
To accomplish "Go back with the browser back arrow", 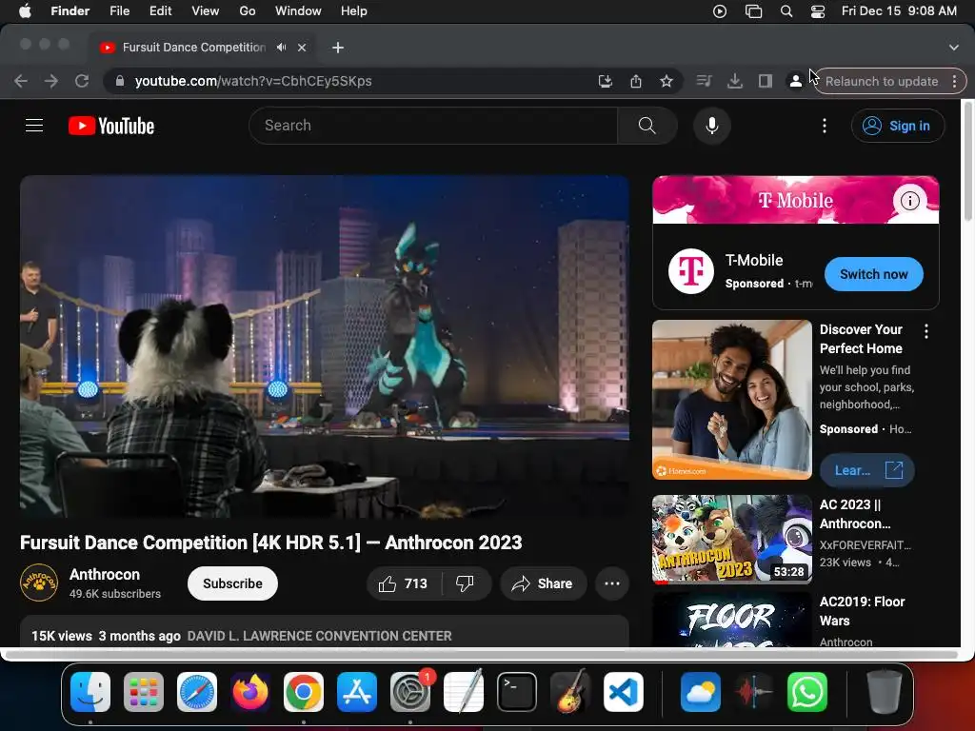I will tap(21, 81).
